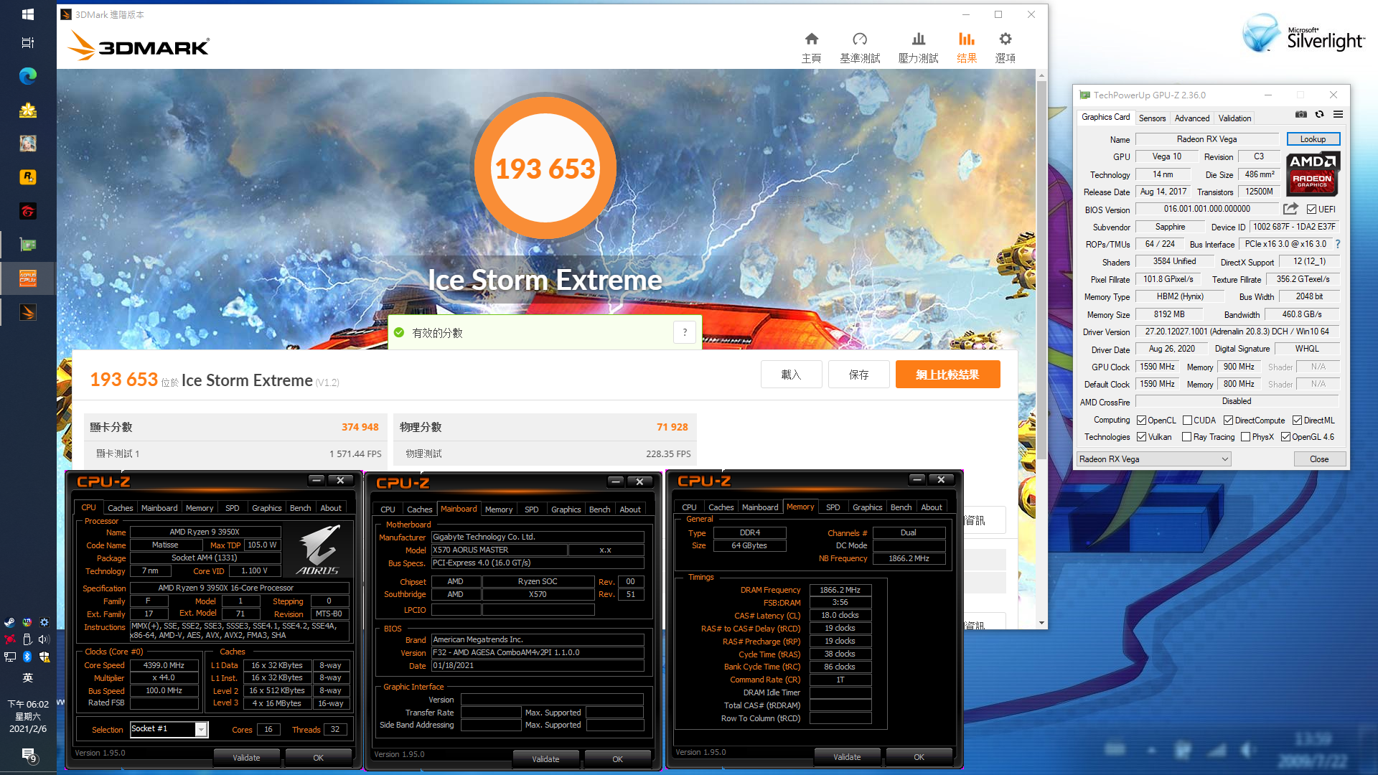Toggle the UEFI checkbox in GPU-Z
The height and width of the screenshot is (775, 1378).
tap(1311, 210)
